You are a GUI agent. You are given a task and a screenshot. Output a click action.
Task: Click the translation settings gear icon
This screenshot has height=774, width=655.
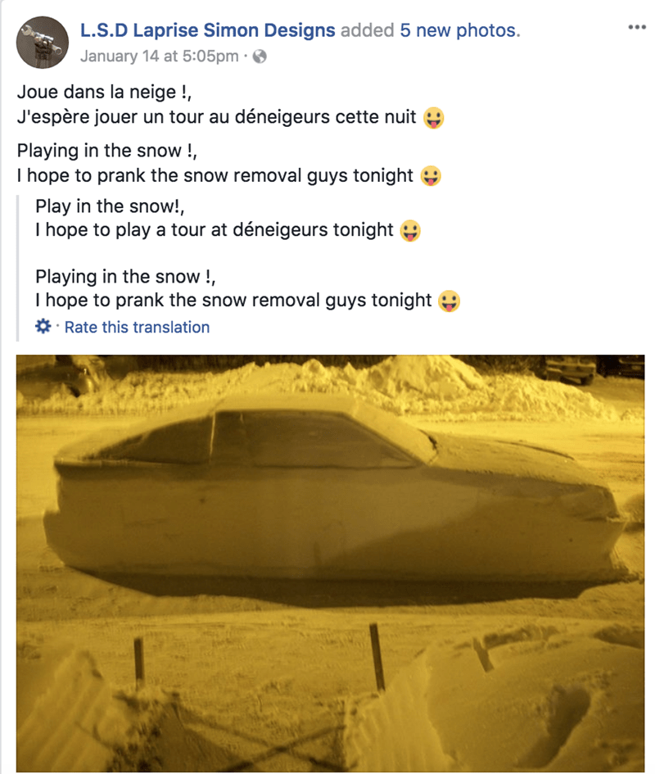43,326
